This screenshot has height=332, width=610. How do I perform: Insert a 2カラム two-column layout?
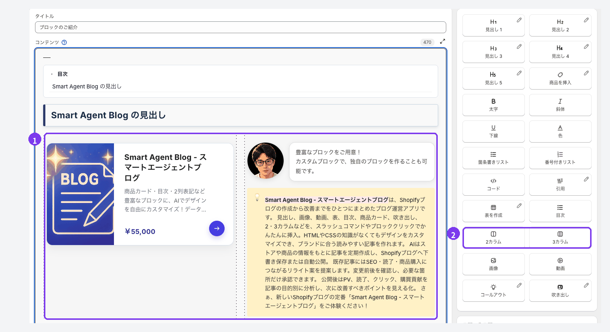493,238
